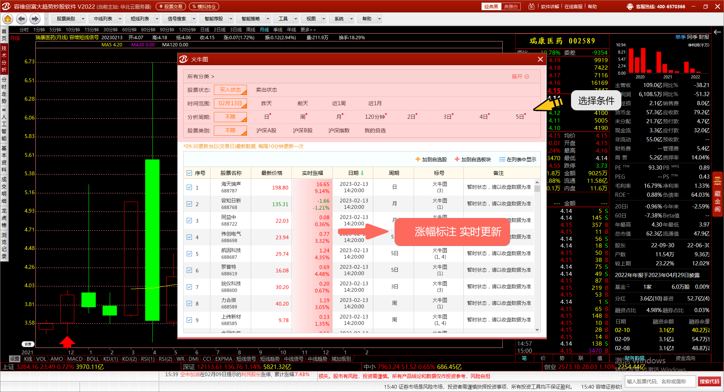Toggle the select-all checkbox in table header
Screen dimensions: 724x392
pos(189,173)
